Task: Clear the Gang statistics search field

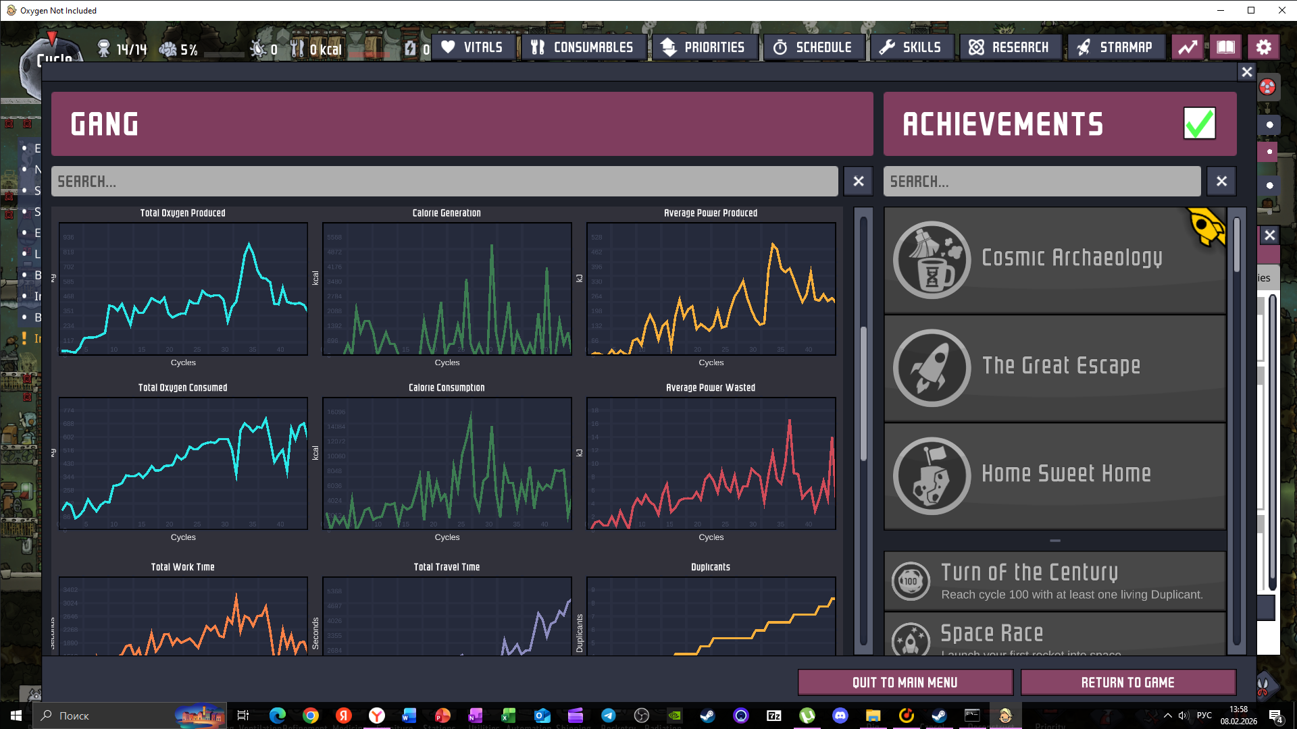Action: pos(858,181)
